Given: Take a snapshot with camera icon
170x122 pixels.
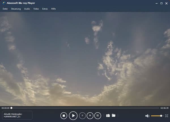Looking at the screenshot, I should (x=108, y=115).
